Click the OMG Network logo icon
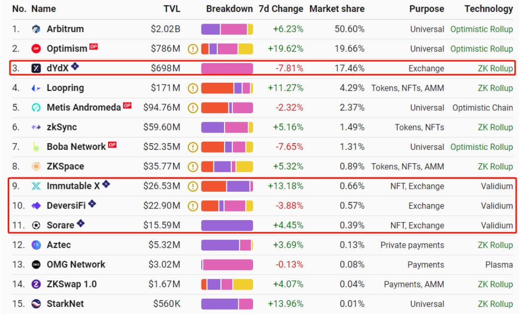The height and width of the screenshot is (316, 521). (x=36, y=264)
